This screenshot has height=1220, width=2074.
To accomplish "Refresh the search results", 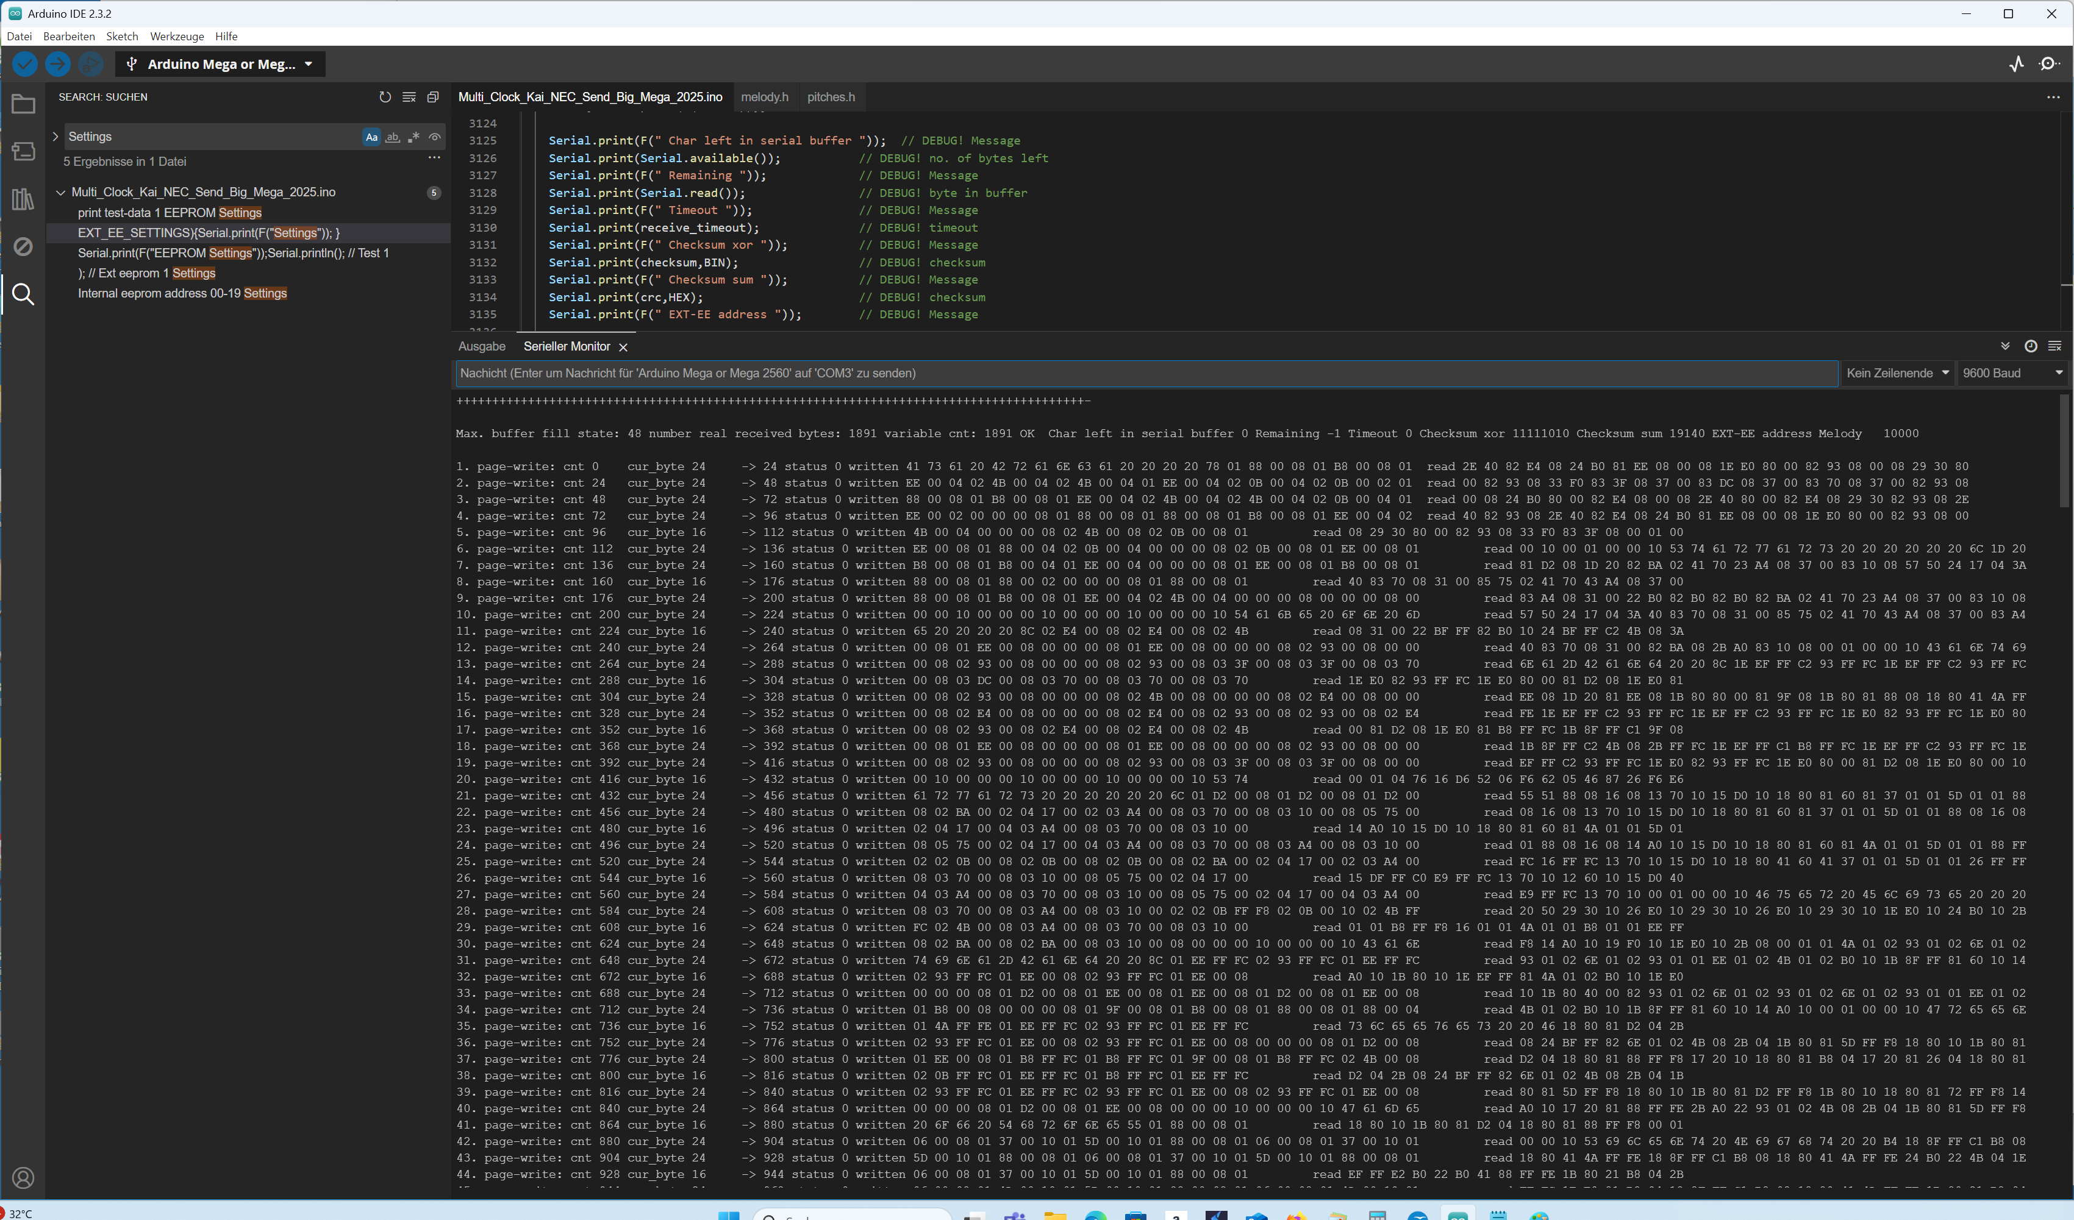I will tap(384, 97).
